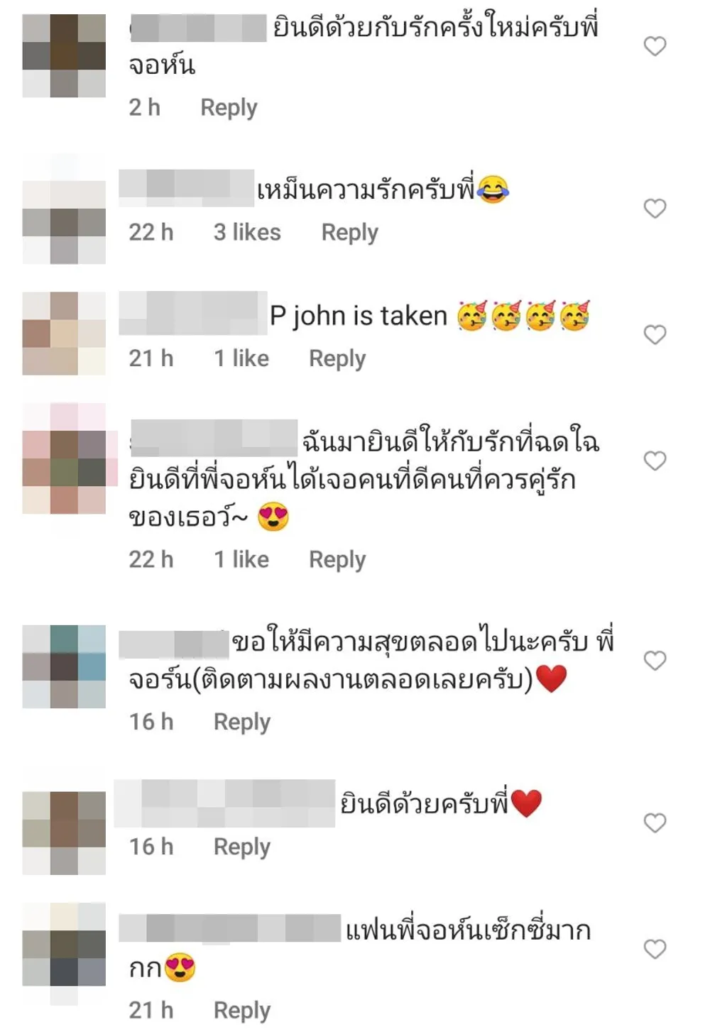Reply to ขอให้มีความสุข comment from 16 h

(x=242, y=722)
